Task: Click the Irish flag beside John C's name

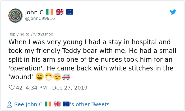Action: pos(50,12)
